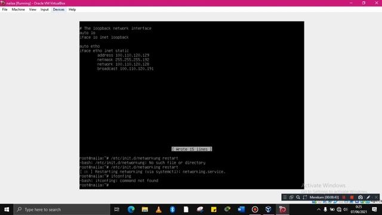
Task: Take a screenshot with the camera icon
Action: (x=361, y=198)
